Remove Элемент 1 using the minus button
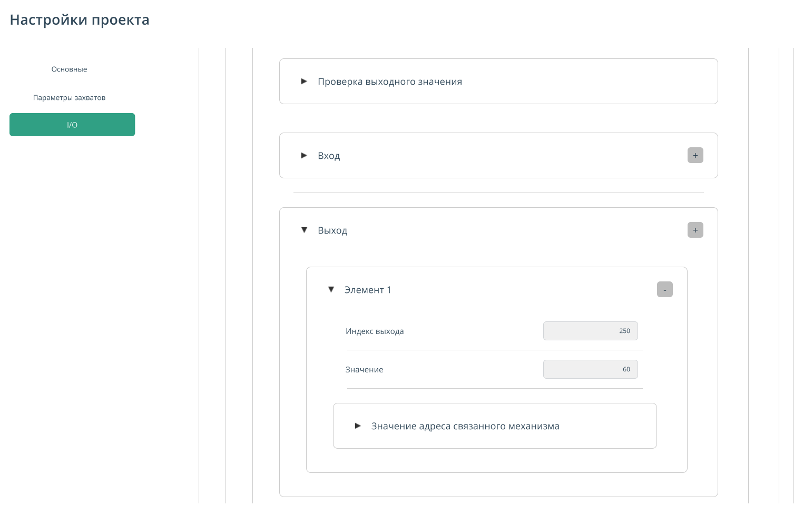 click(x=664, y=290)
